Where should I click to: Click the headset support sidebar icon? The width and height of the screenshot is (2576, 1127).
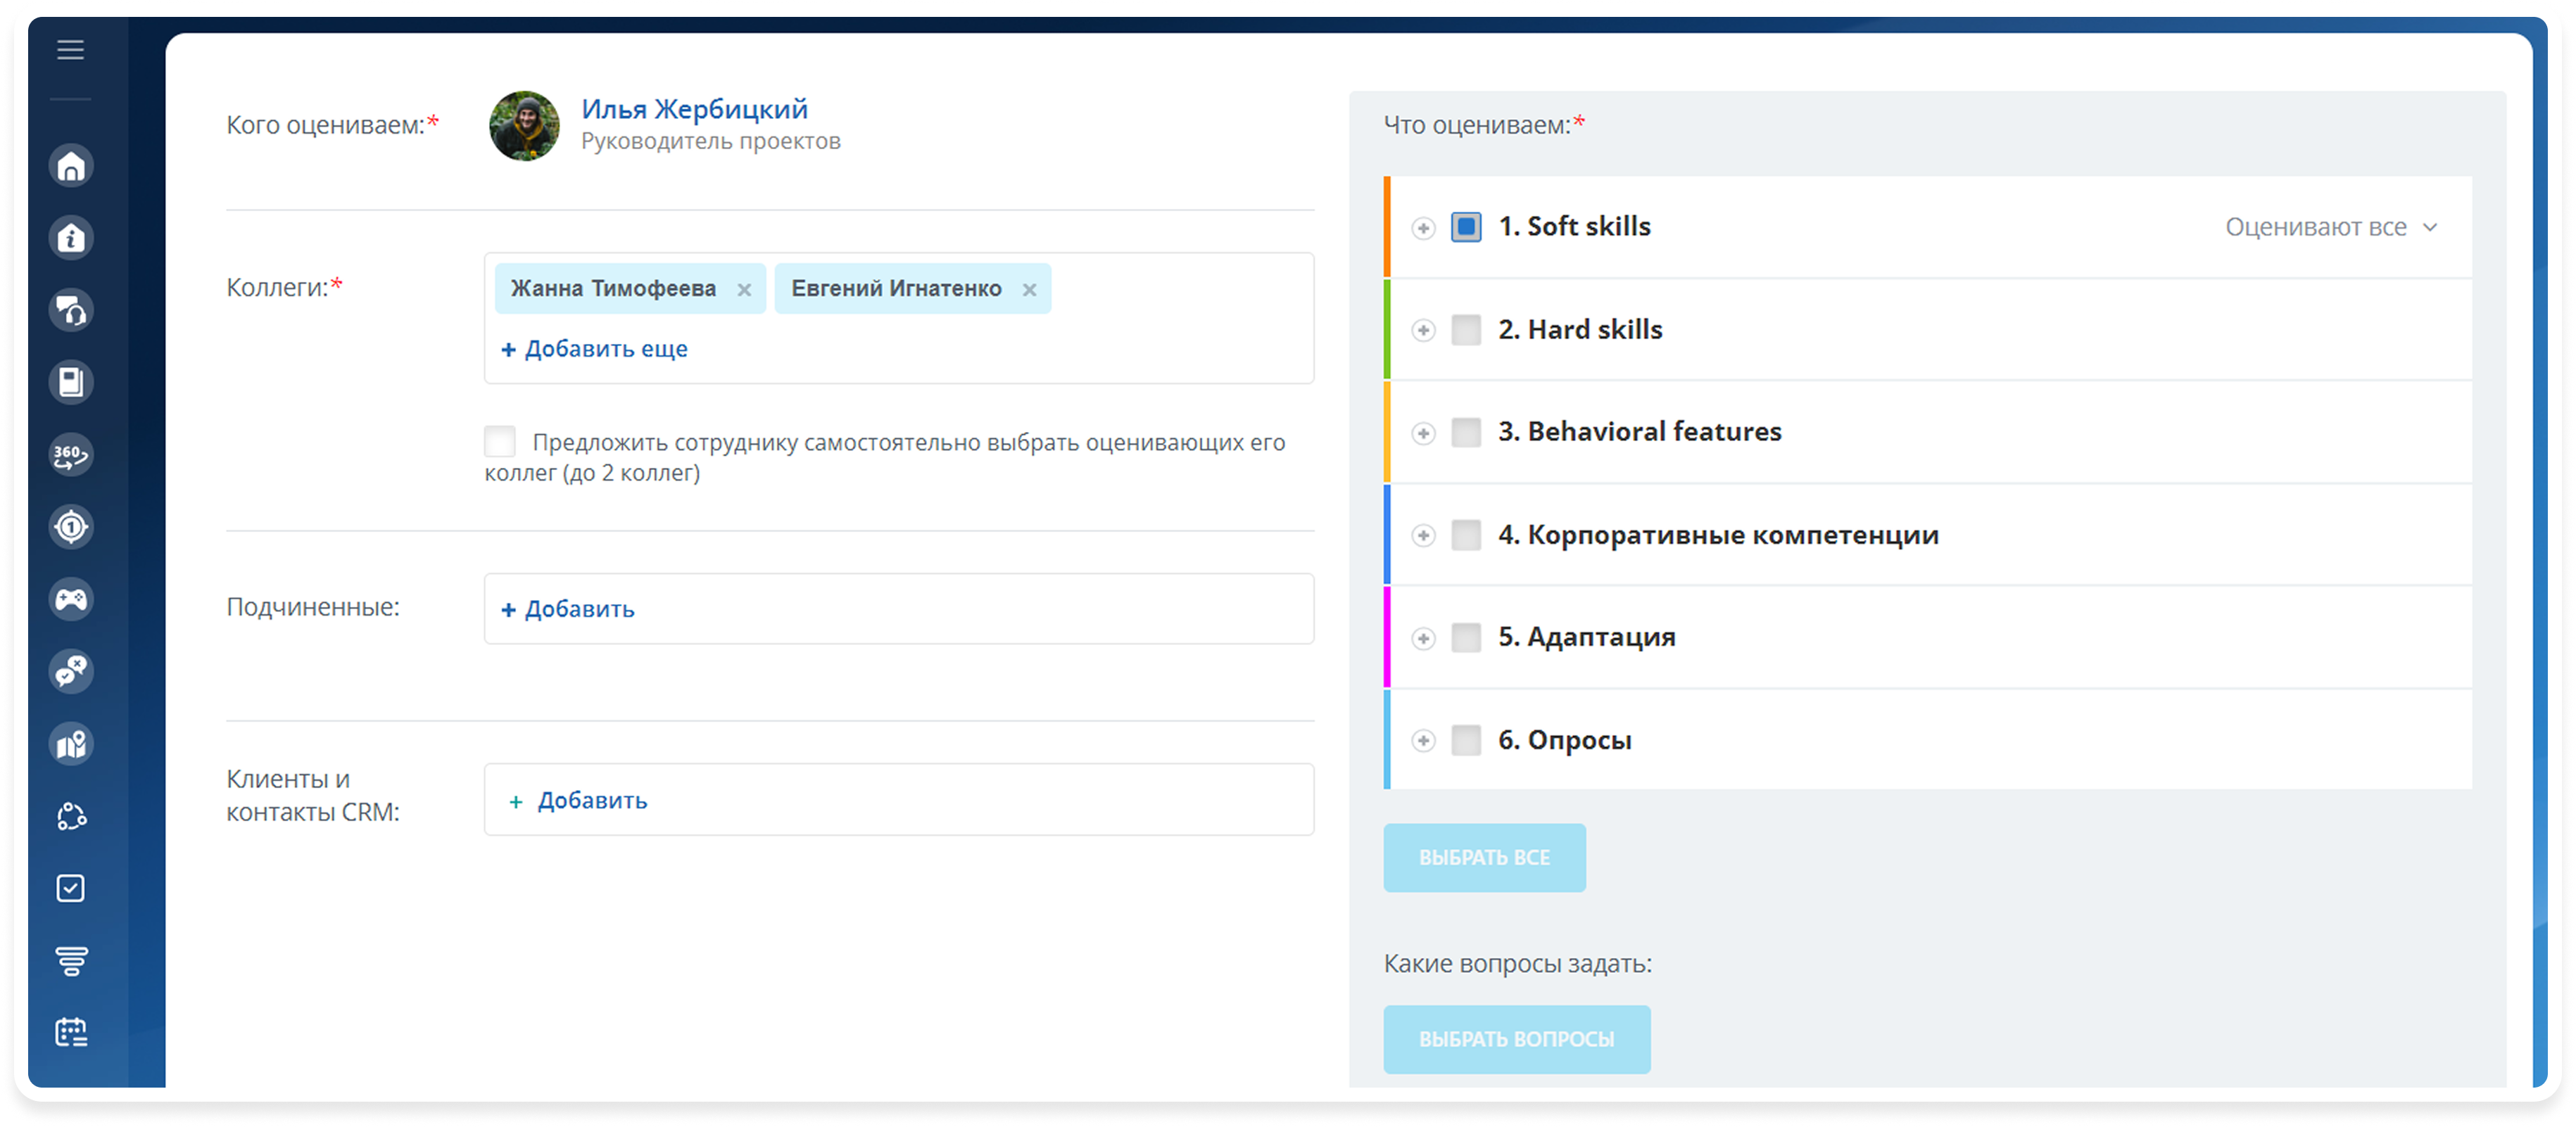pyautogui.click(x=71, y=311)
